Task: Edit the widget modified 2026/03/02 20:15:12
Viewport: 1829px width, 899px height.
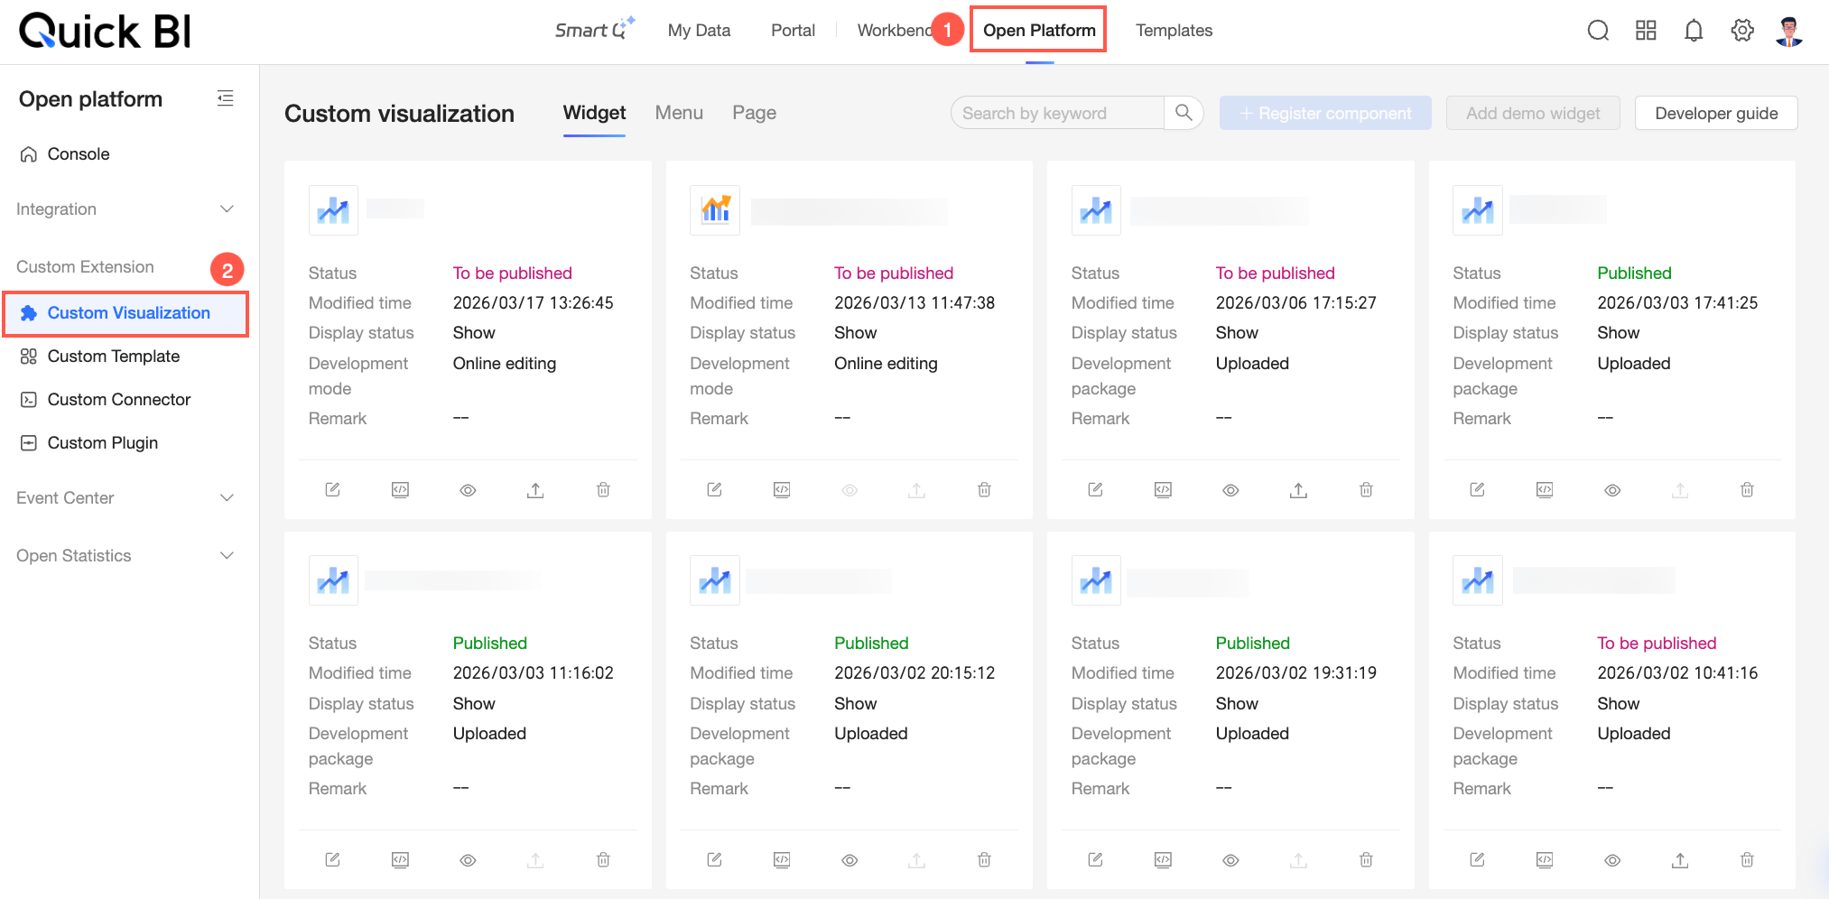Action: tap(714, 859)
